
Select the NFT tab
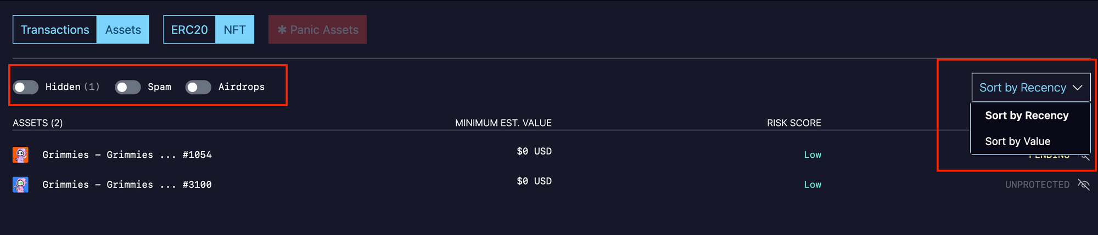(x=235, y=30)
